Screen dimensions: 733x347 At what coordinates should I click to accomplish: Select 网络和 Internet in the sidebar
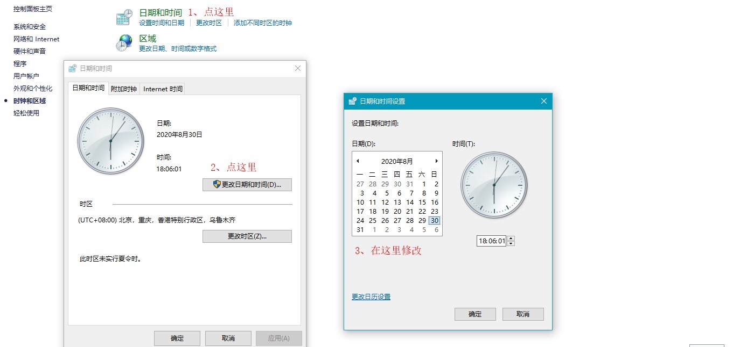[37, 39]
